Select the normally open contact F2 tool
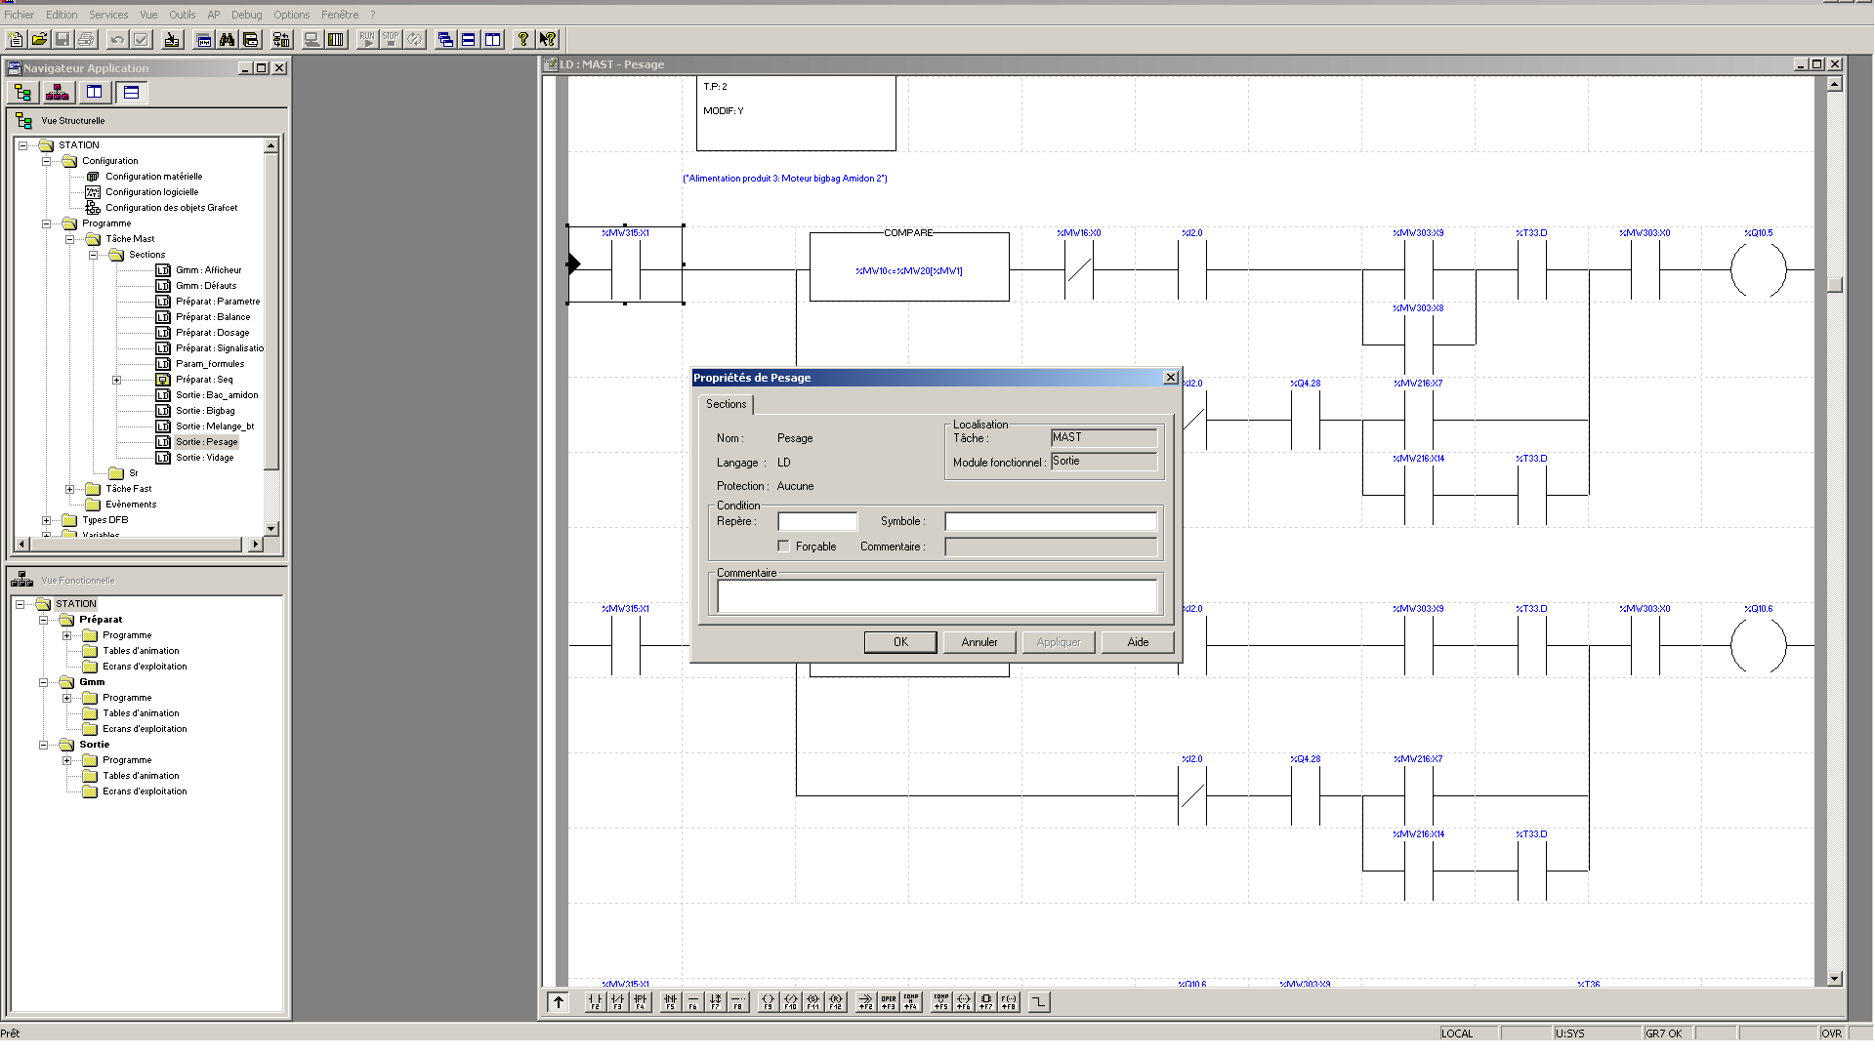Screen dimensions: 1875x1054 tap(595, 1001)
